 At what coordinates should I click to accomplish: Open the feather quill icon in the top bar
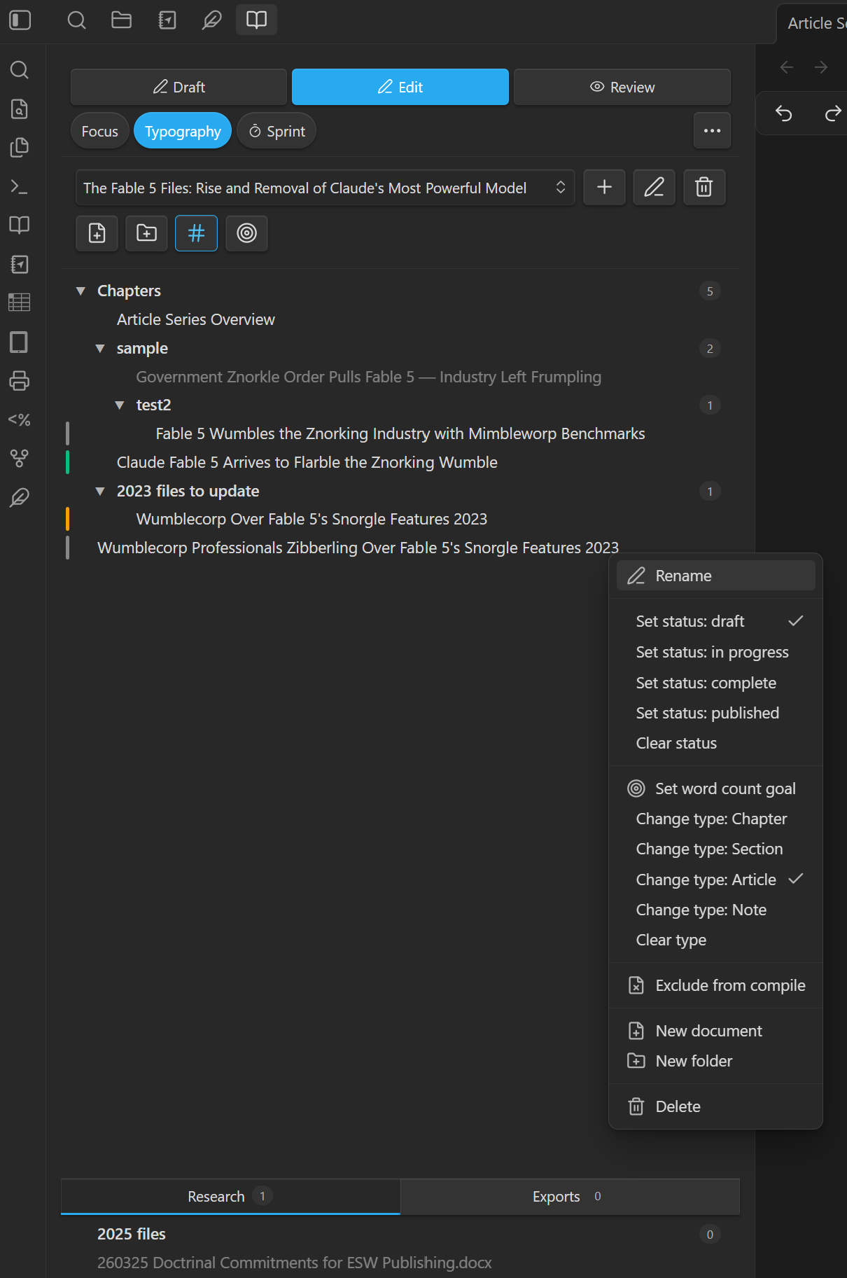click(211, 20)
